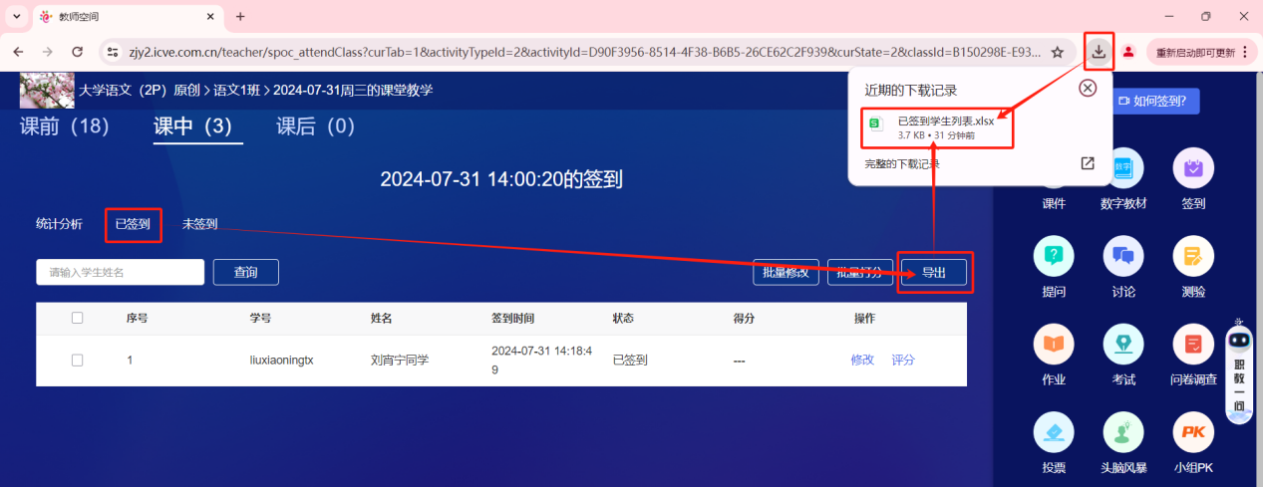
Task: Open the Chrome three-dot menu
Action: click(x=1244, y=52)
